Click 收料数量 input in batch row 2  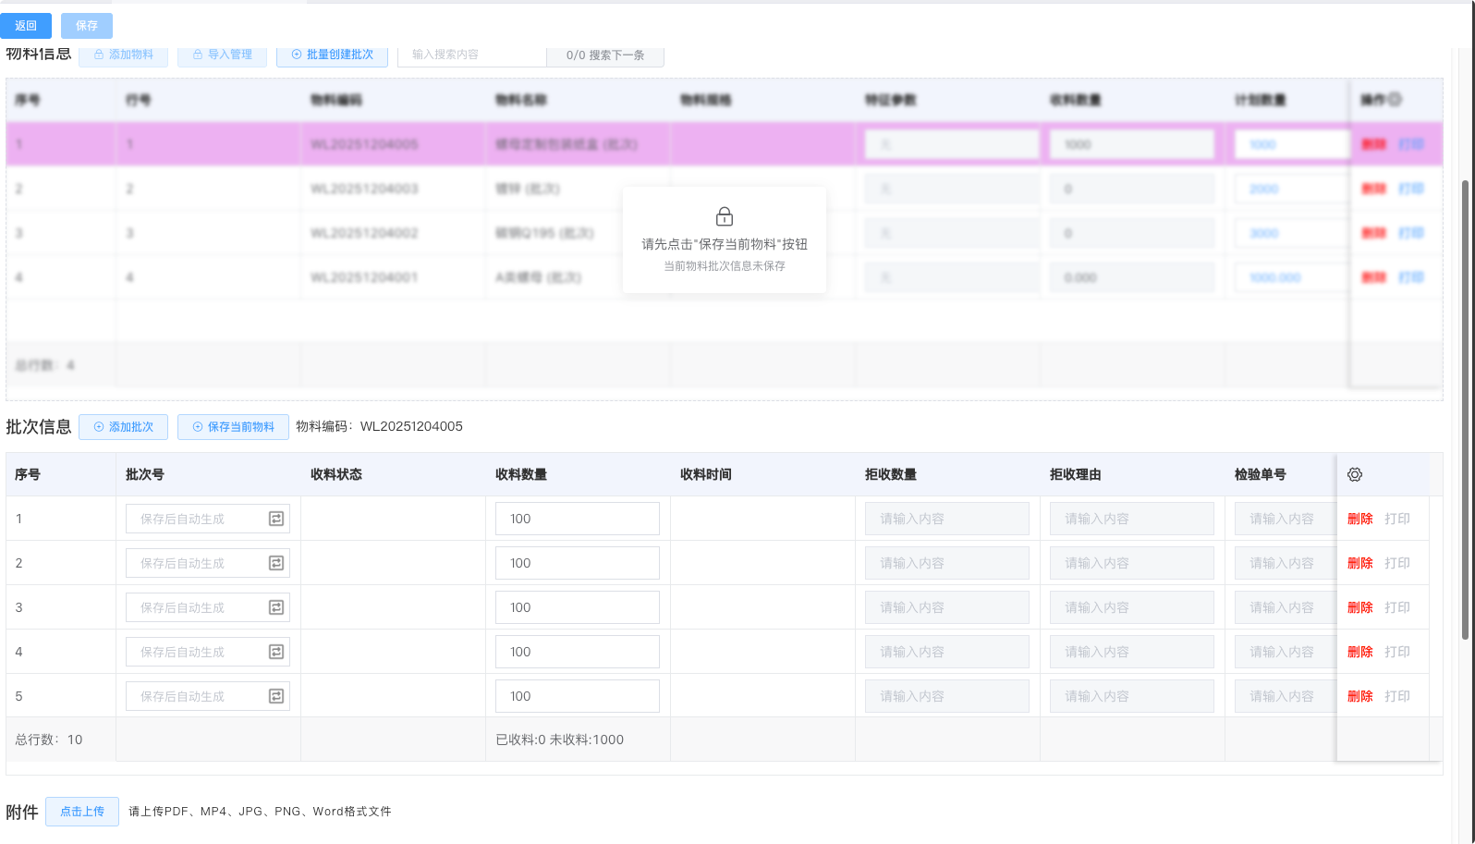577,563
